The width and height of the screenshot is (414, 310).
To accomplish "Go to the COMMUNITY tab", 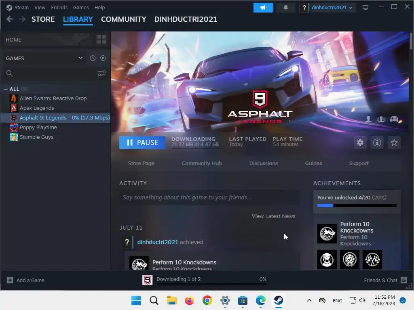I will pos(124,19).
